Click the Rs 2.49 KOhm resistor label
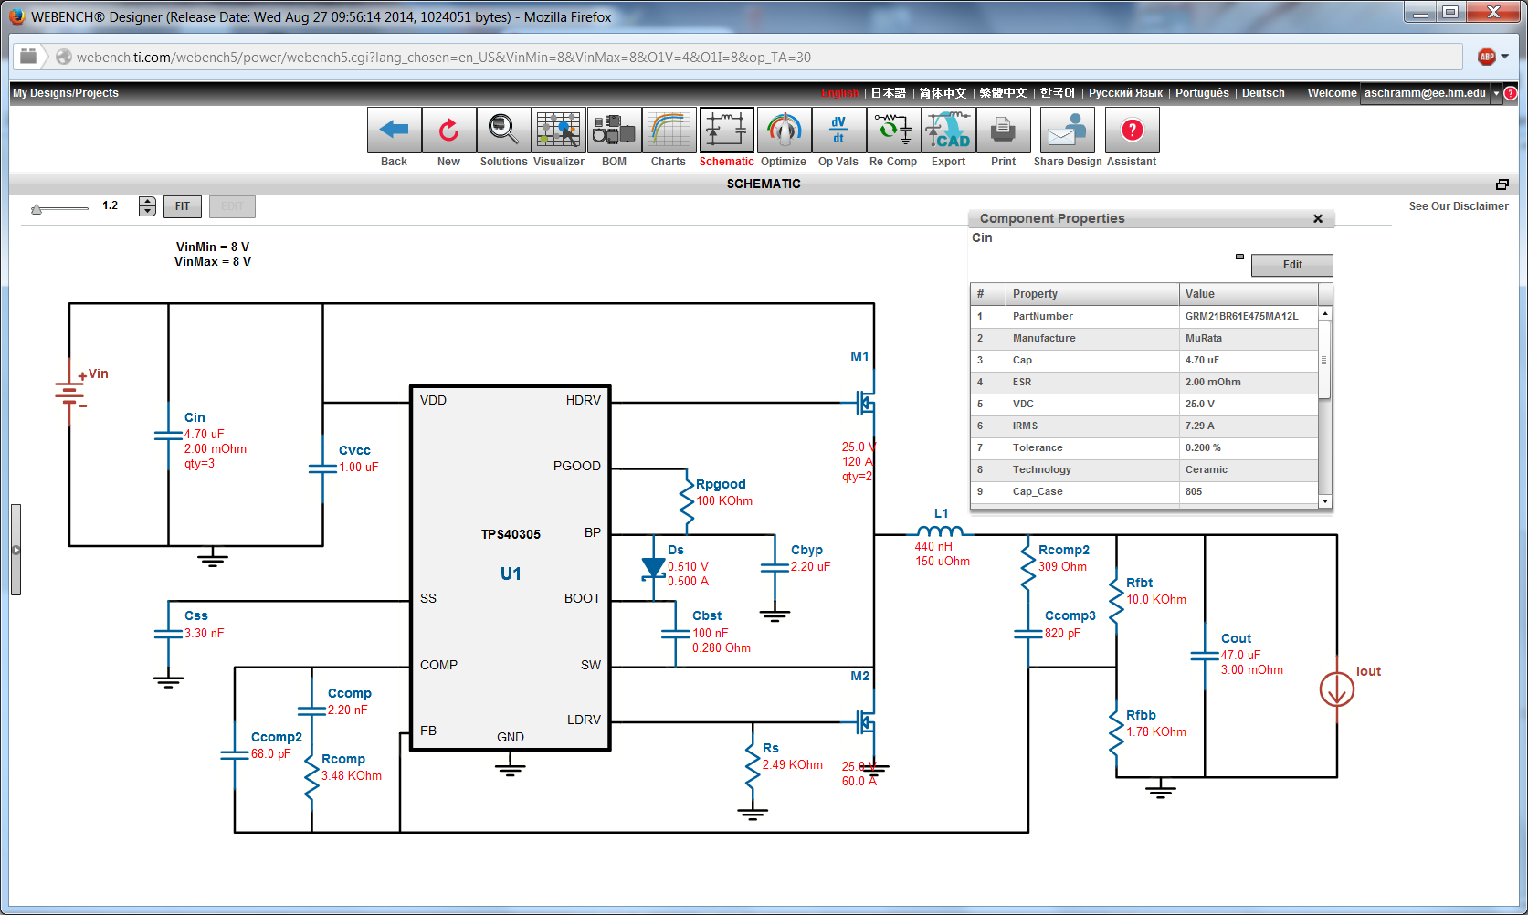1528x915 pixels. click(771, 748)
